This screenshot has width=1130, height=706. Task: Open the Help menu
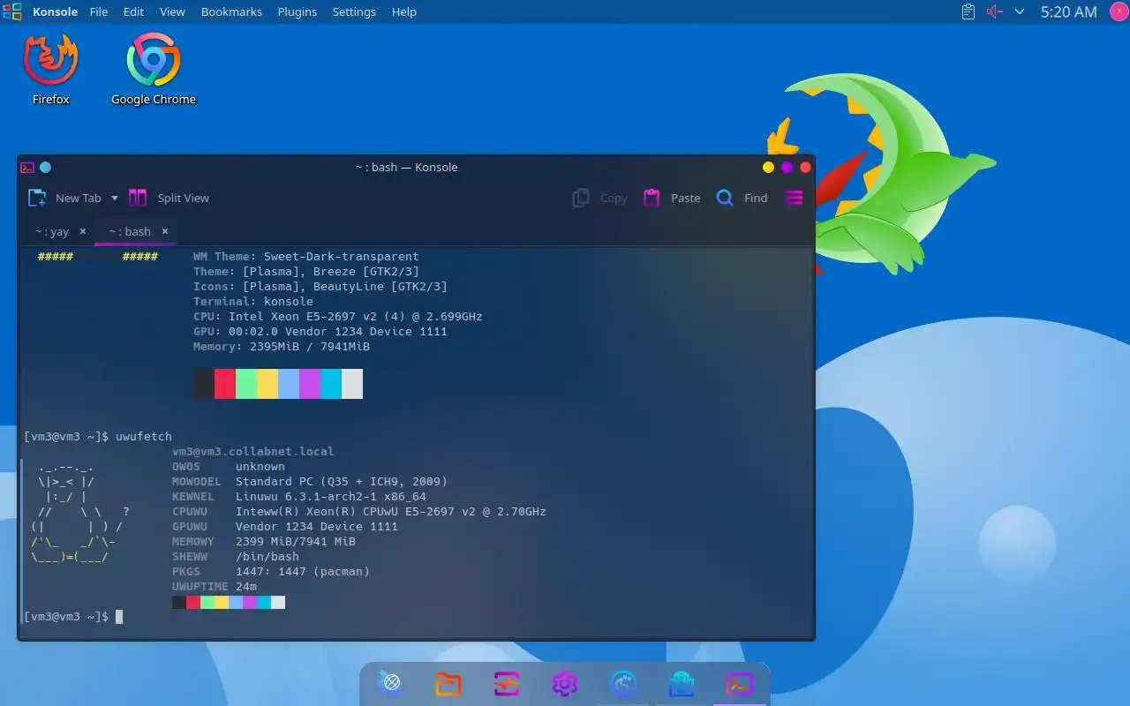[404, 11]
